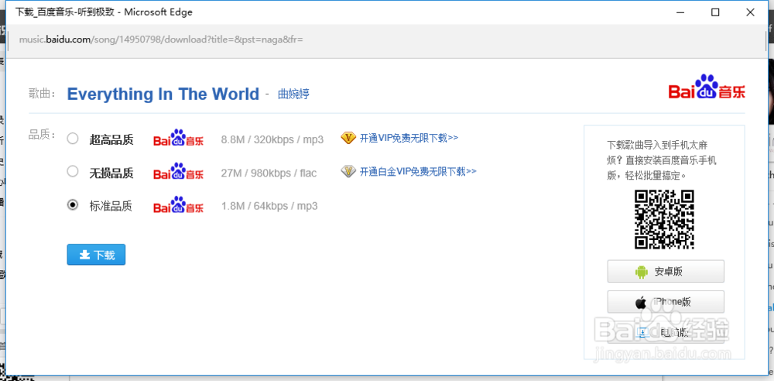This screenshot has width=774, height=381.
Task: Click the text 8.8M / 320kbps / mp3
Action: tap(272, 140)
